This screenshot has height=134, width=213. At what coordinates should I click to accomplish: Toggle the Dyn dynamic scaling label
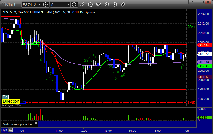coord(4,130)
